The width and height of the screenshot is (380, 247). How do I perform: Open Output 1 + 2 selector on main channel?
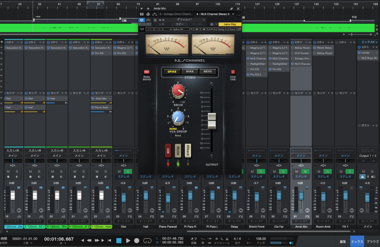point(368,156)
